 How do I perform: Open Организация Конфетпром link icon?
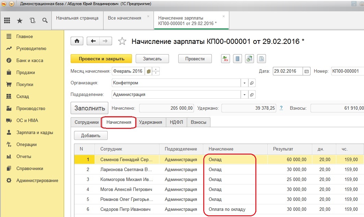pos(252,83)
